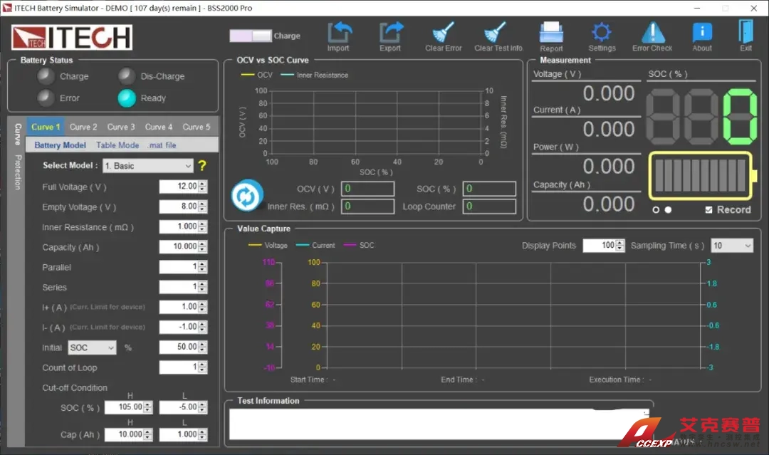Switch to the Curve 4 tab
Image resolution: width=769 pixels, height=455 pixels.
point(159,127)
